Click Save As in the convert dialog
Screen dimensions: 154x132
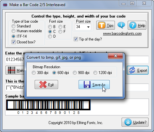[x=94, y=84]
